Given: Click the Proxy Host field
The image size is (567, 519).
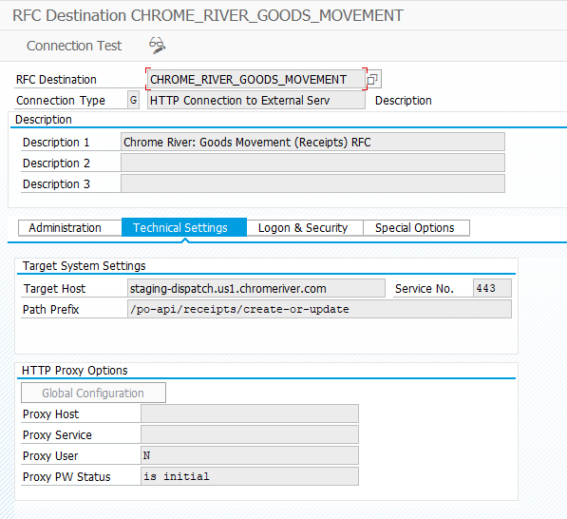Looking at the screenshot, I should [250, 413].
